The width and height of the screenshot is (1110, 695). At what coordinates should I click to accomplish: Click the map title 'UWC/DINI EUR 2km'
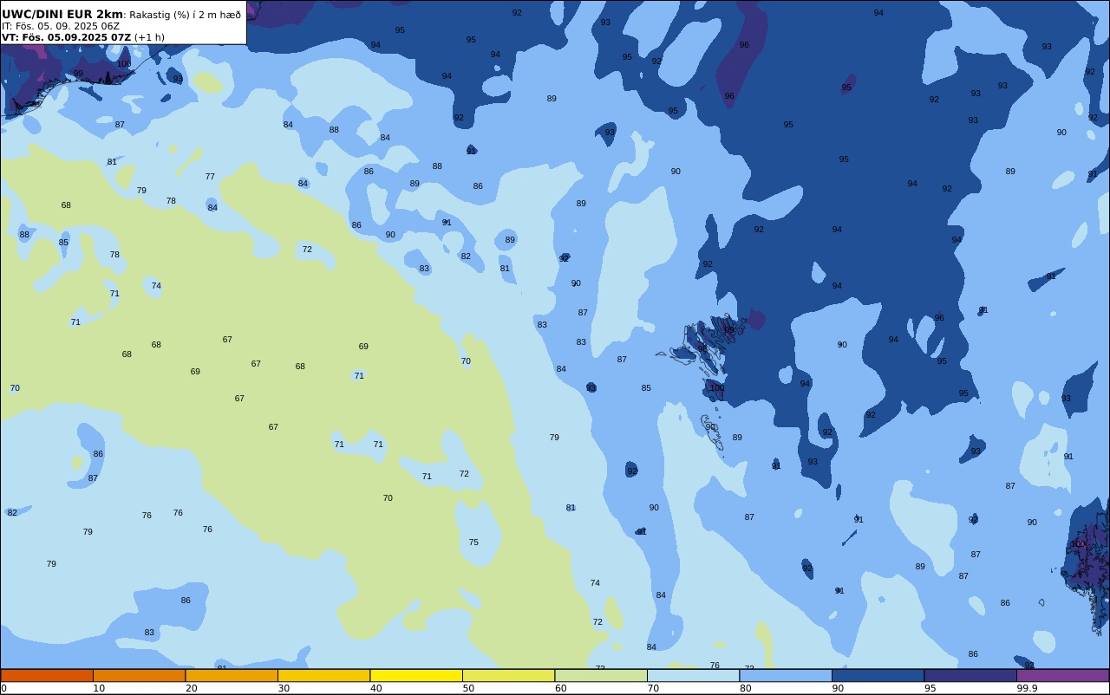pyautogui.click(x=62, y=14)
